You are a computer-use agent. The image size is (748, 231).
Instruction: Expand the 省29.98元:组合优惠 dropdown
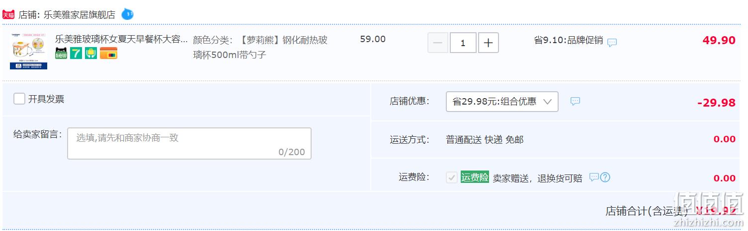[x=502, y=102]
